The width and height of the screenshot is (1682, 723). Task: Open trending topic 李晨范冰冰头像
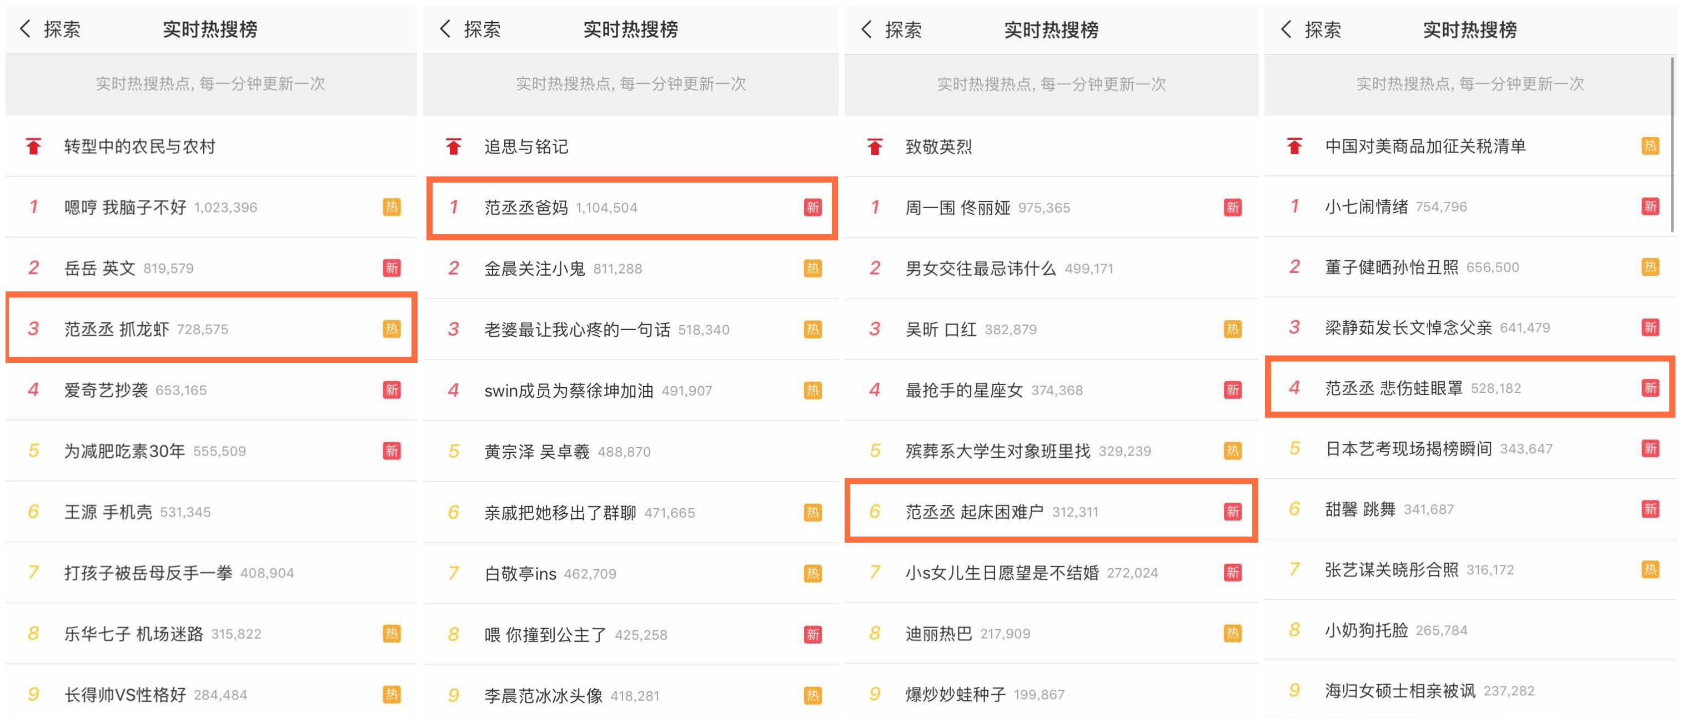pyautogui.click(x=543, y=696)
